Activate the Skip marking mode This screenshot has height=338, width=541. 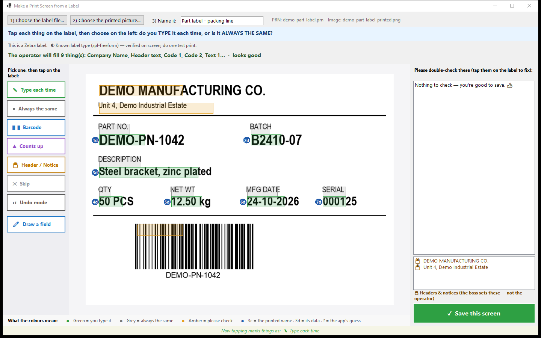click(x=36, y=184)
